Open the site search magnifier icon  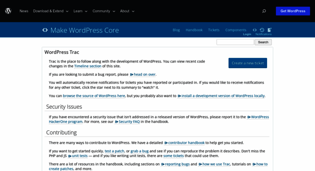(264, 11)
